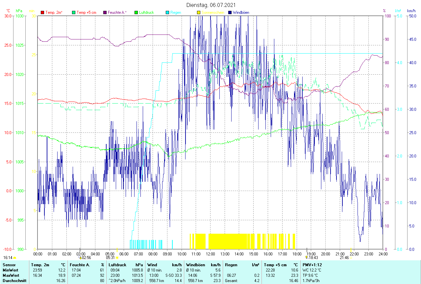The width and height of the screenshot is (421, 284).
Task: Click the Sonnenschein legend label
Action: pyautogui.click(x=213, y=12)
